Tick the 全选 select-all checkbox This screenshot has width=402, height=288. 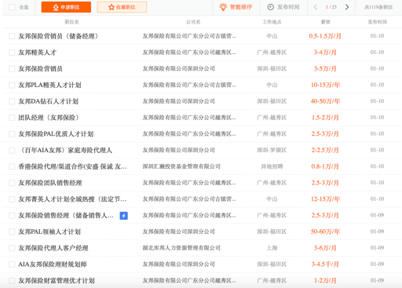point(12,7)
